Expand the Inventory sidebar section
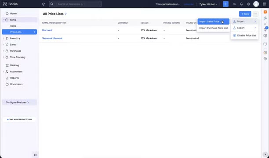Screen dimensions: 269x158 coord(4,38)
